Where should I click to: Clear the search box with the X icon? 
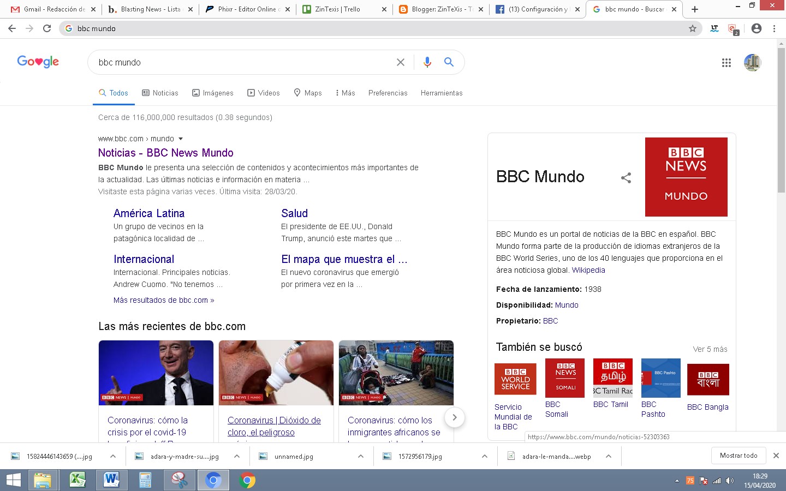coord(401,62)
